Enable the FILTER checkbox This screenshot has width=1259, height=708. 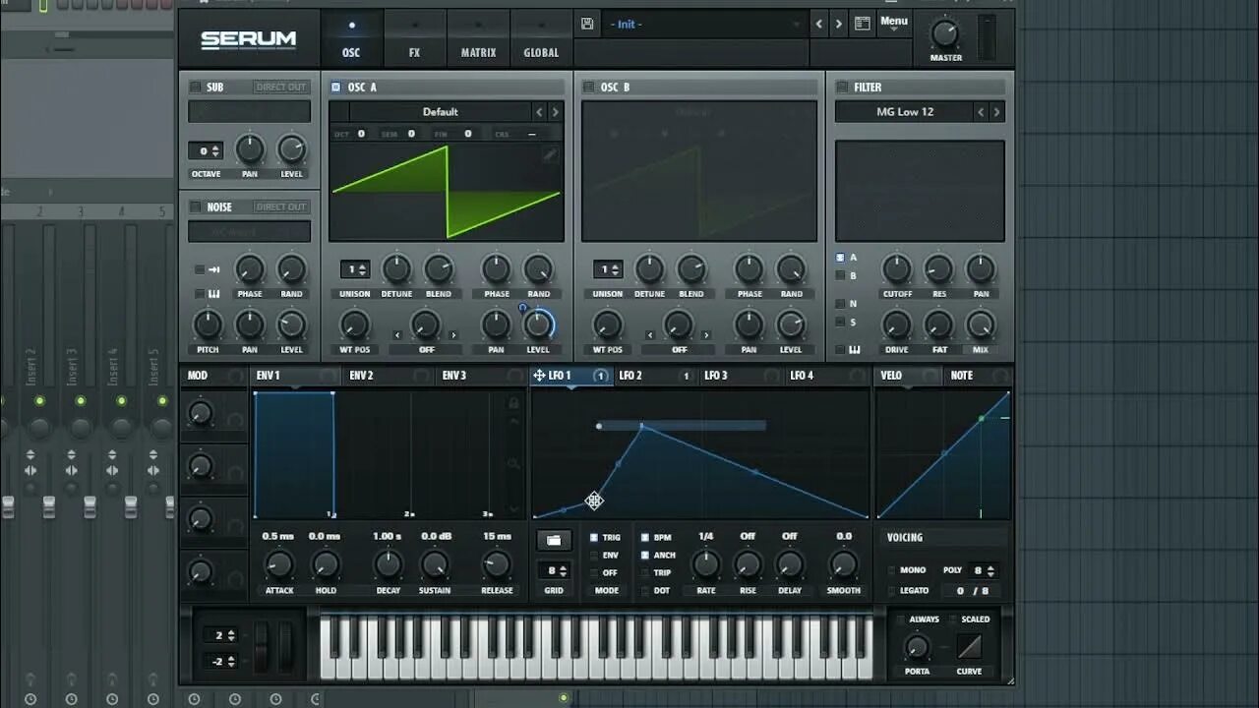pyautogui.click(x=842, y=87)
